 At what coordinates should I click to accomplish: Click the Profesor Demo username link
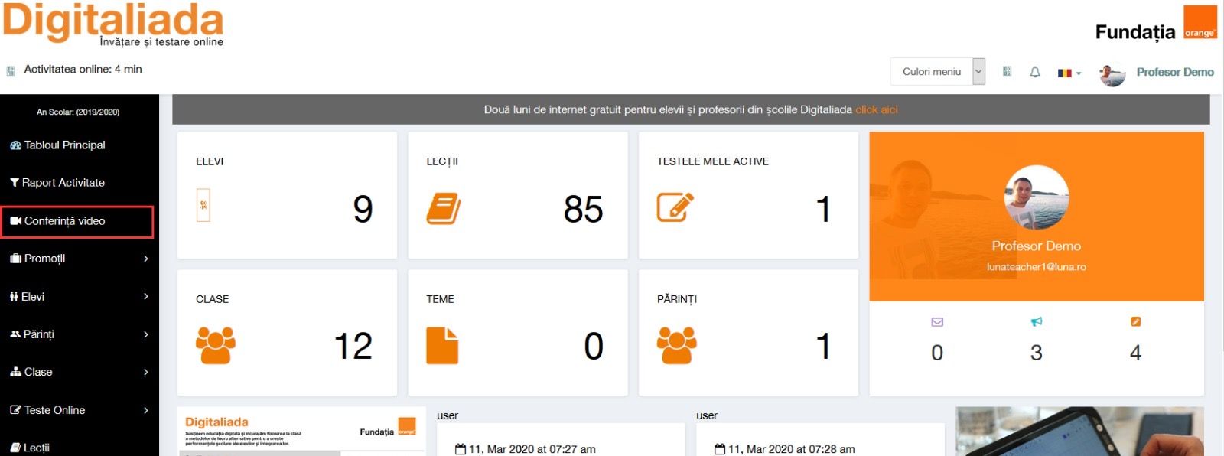(x=1174, y=72)
